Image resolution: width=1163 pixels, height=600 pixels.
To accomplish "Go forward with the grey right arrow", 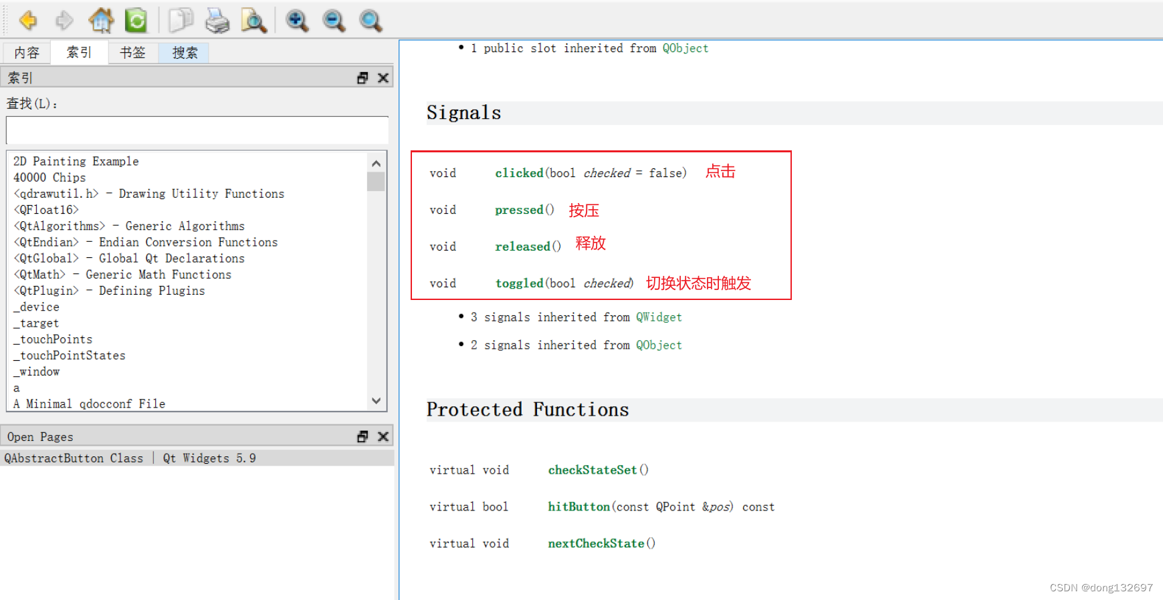I will [x=64, y=21].
